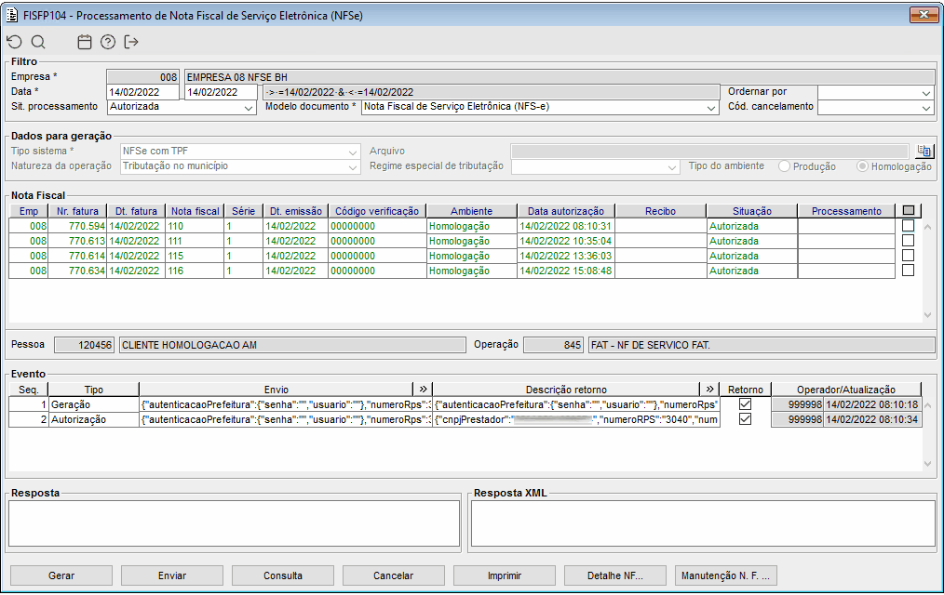The height and width of the screenshot is (595, 944).
Task: Click the Cancelar button
Action: pyautogui.click(x=393, y=575)
